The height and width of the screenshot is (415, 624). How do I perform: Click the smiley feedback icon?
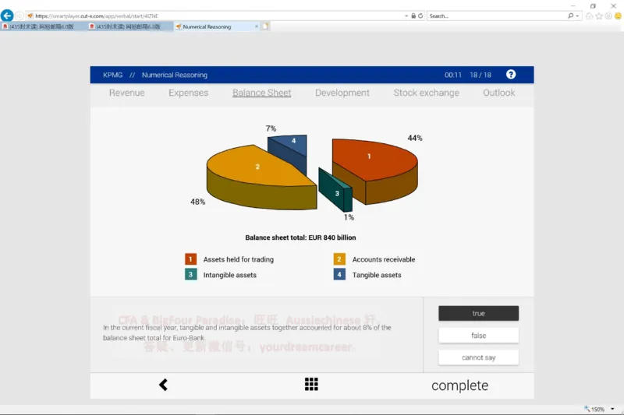point(617,16)
